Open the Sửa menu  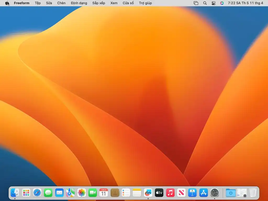click(x=49, y=3)
